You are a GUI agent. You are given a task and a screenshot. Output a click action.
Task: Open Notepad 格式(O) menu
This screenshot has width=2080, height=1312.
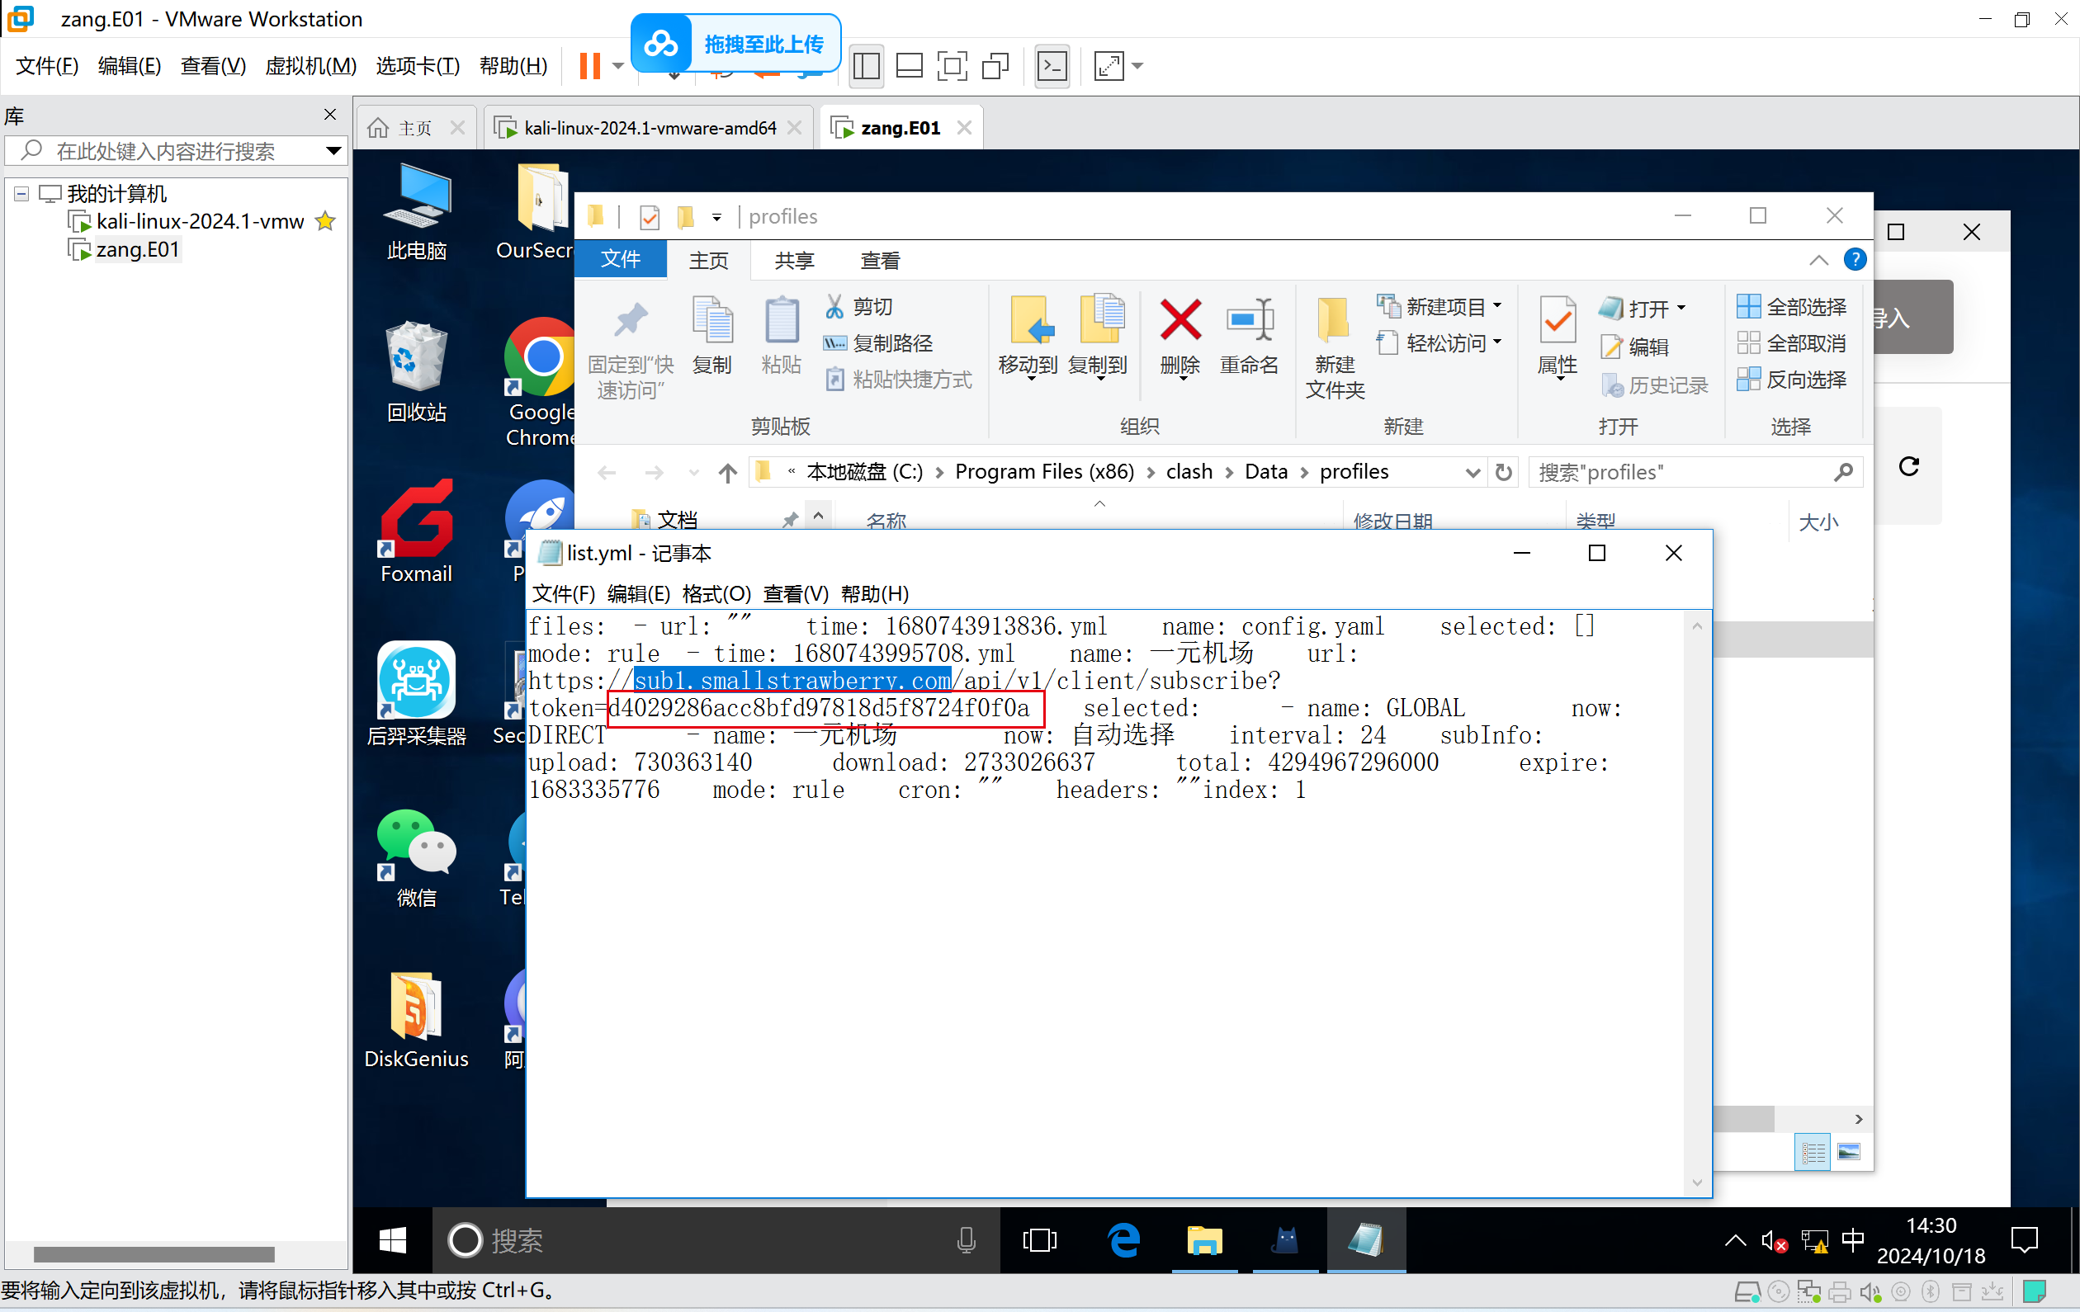pyautogui.click(x=716, y=594)
